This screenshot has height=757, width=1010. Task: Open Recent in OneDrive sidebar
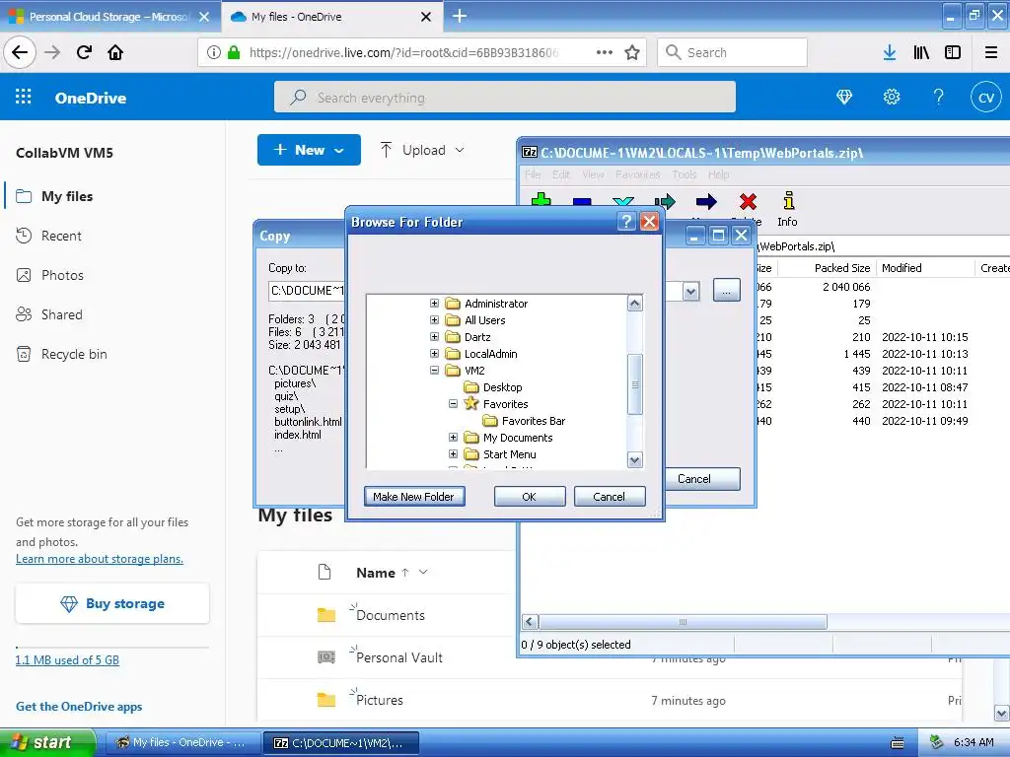coord(61,236)
